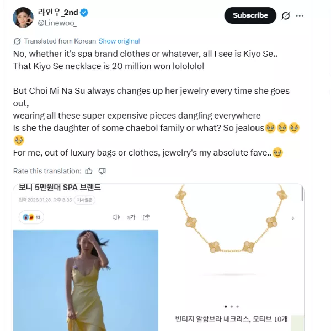Click the speaker icon in the article image

pyautogui.click(x=116, y=217)
